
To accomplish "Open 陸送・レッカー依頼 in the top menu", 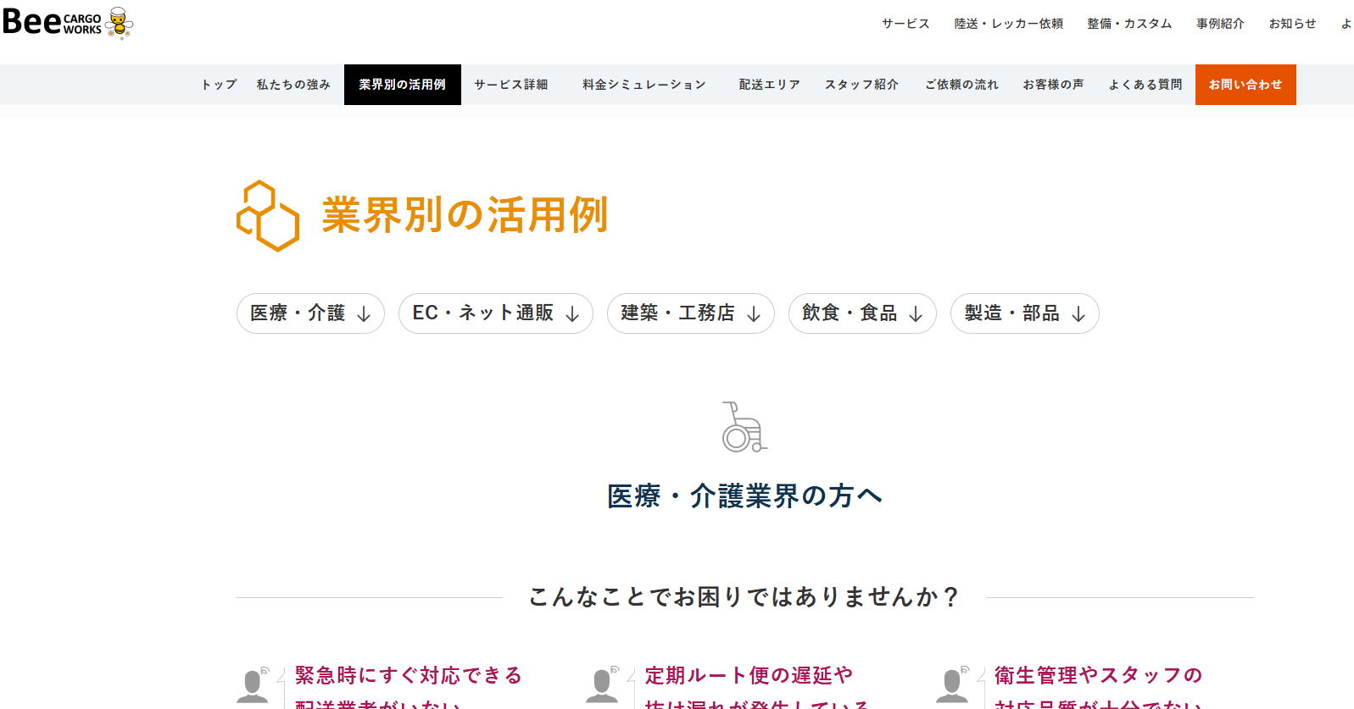I will click(x=1008, y=24).
